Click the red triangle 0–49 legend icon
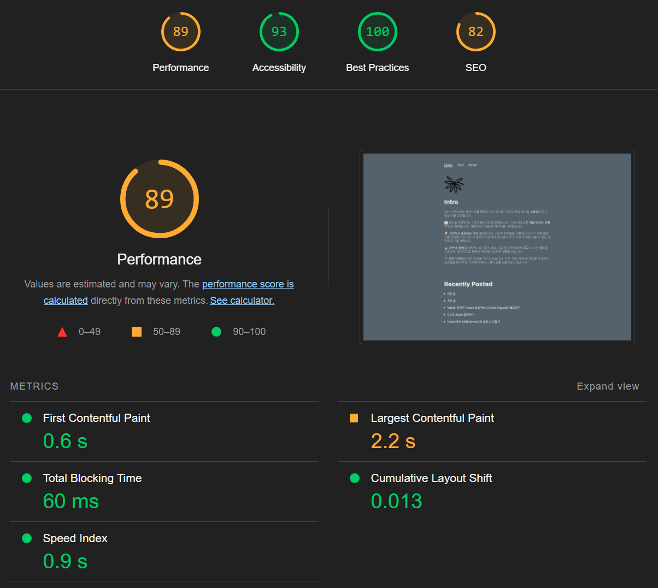The image size is (658, 588). tap(62, 332)
